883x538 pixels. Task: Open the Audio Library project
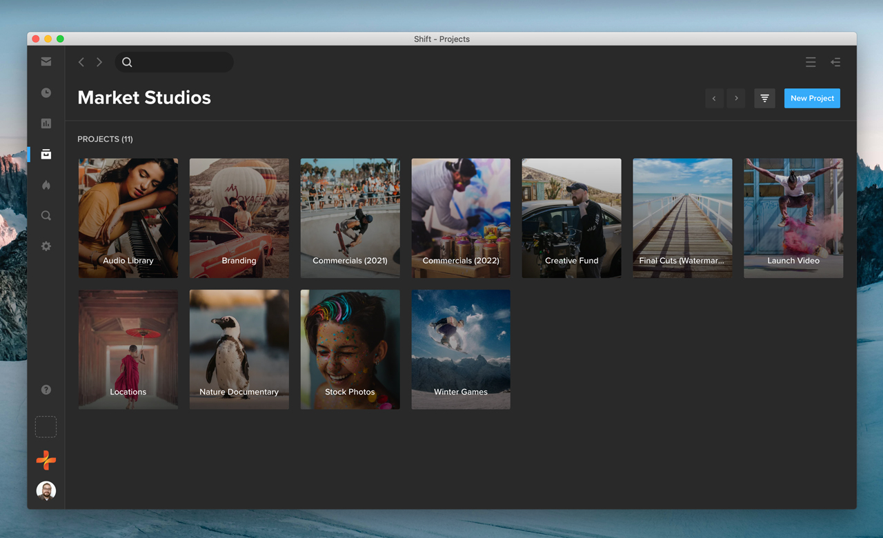(128, 218)
